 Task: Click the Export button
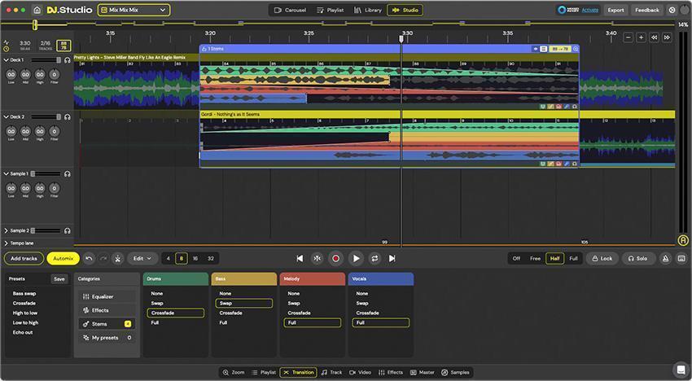615,10
